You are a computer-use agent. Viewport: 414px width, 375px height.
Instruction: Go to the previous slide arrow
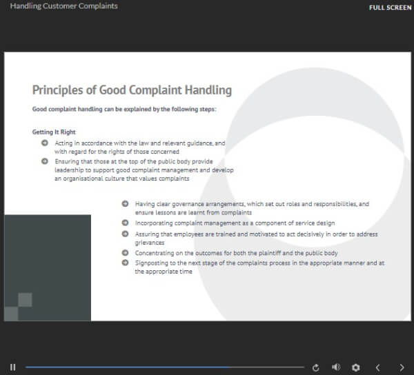(x=377, y=367)
